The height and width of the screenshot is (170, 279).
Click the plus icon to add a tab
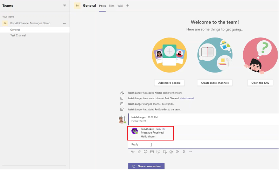(127, 6)
